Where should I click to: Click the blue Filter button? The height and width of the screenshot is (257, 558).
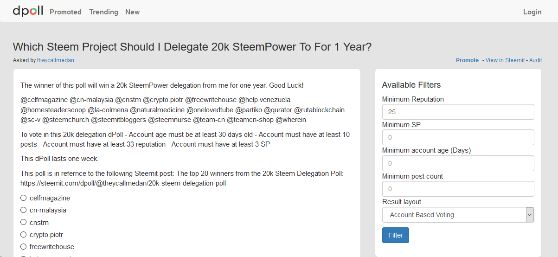click(x=396, y=235)
